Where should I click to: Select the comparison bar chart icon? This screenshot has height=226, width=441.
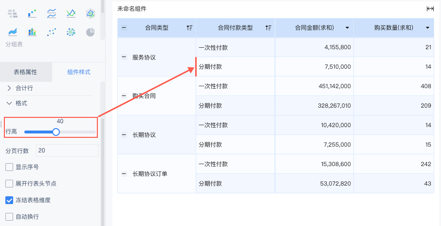pos(13,13)
